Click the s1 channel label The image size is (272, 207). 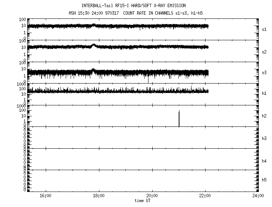264,29
